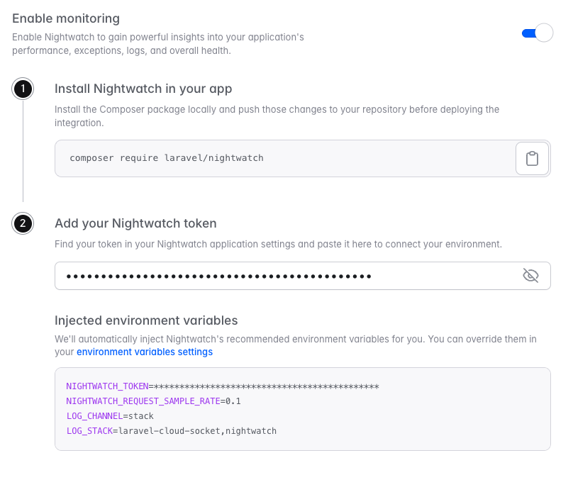
Task: Click the Nightwatch token input field
Action: tap(303, 276)
